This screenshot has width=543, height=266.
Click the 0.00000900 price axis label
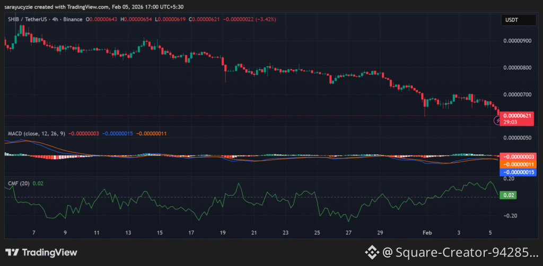pyautogui.click(x=516, y=41)
